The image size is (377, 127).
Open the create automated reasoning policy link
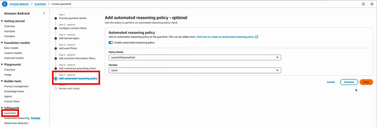click(x=225, y=37)
